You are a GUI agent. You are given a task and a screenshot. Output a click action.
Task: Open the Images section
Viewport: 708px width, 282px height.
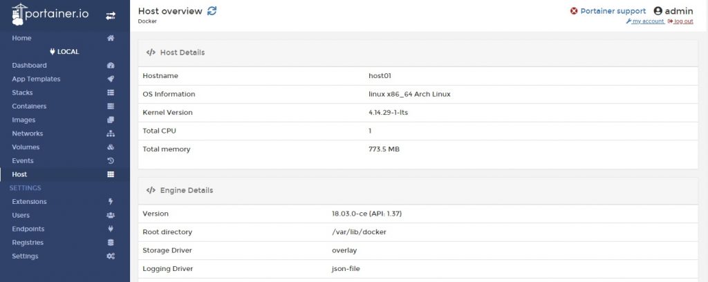[x=24, y=120]
